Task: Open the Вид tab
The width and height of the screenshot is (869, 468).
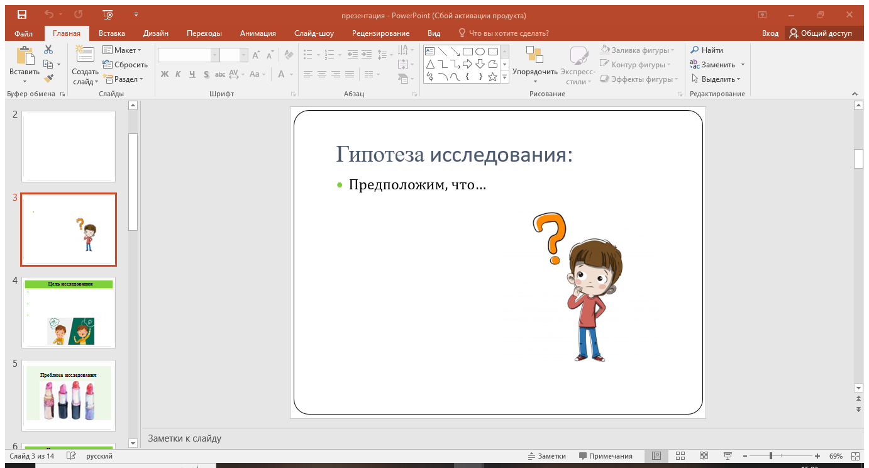Action: click(434, 33)
